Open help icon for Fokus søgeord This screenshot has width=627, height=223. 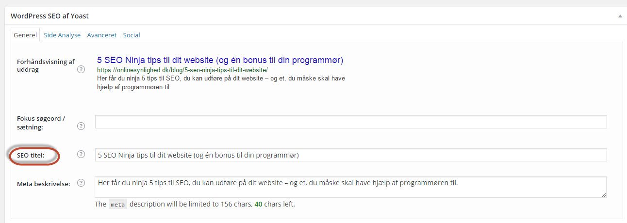[x=81, y=126]
